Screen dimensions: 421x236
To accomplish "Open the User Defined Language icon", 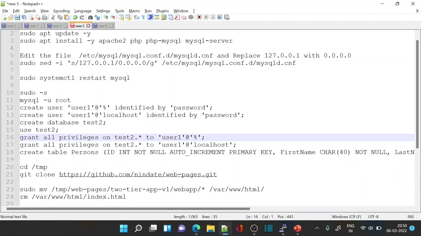I will (x=157, y=17).
